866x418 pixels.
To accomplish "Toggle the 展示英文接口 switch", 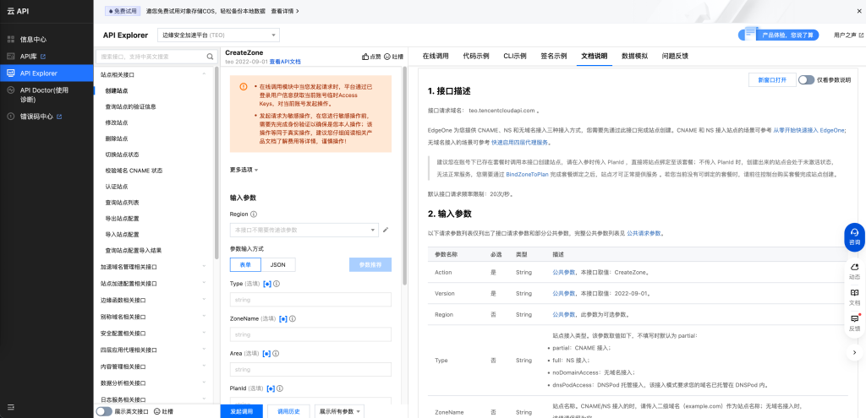I will click(x=104, y=411).
